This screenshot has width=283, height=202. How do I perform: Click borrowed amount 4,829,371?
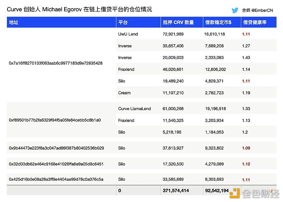coord(214,81)
